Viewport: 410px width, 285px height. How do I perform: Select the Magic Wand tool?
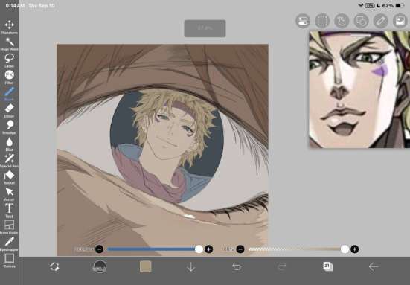[x=9, y=44]
